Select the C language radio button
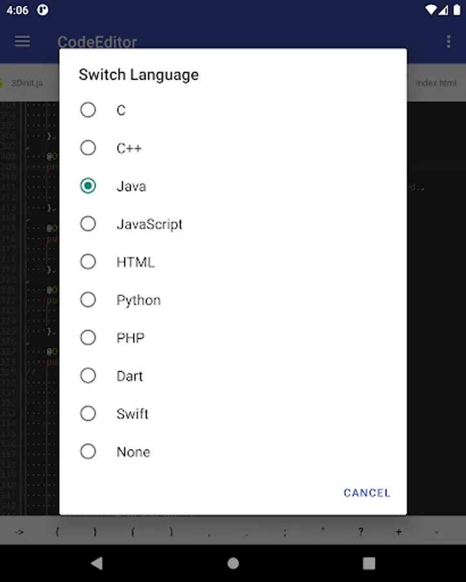466x582 pixels. click(x=88, y=110)
